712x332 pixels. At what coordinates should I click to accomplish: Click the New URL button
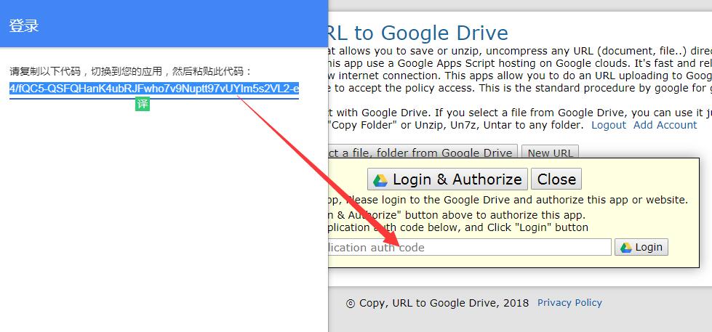click(x=550, y=153)
